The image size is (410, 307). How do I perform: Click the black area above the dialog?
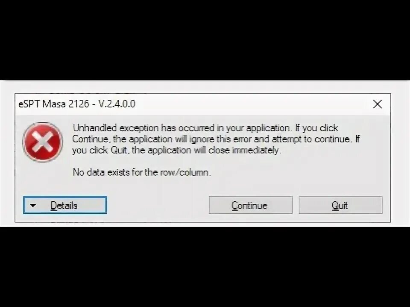click(x=205, y=39)
